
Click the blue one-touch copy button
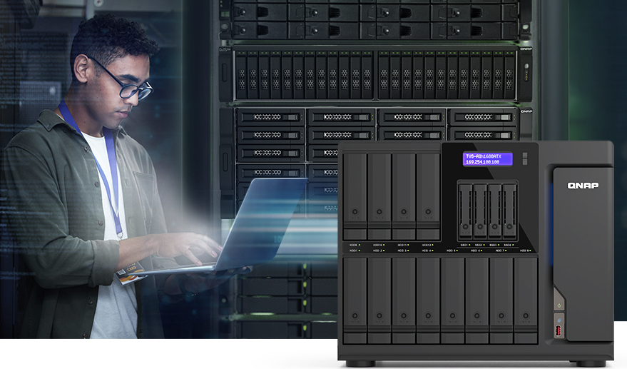559,320
